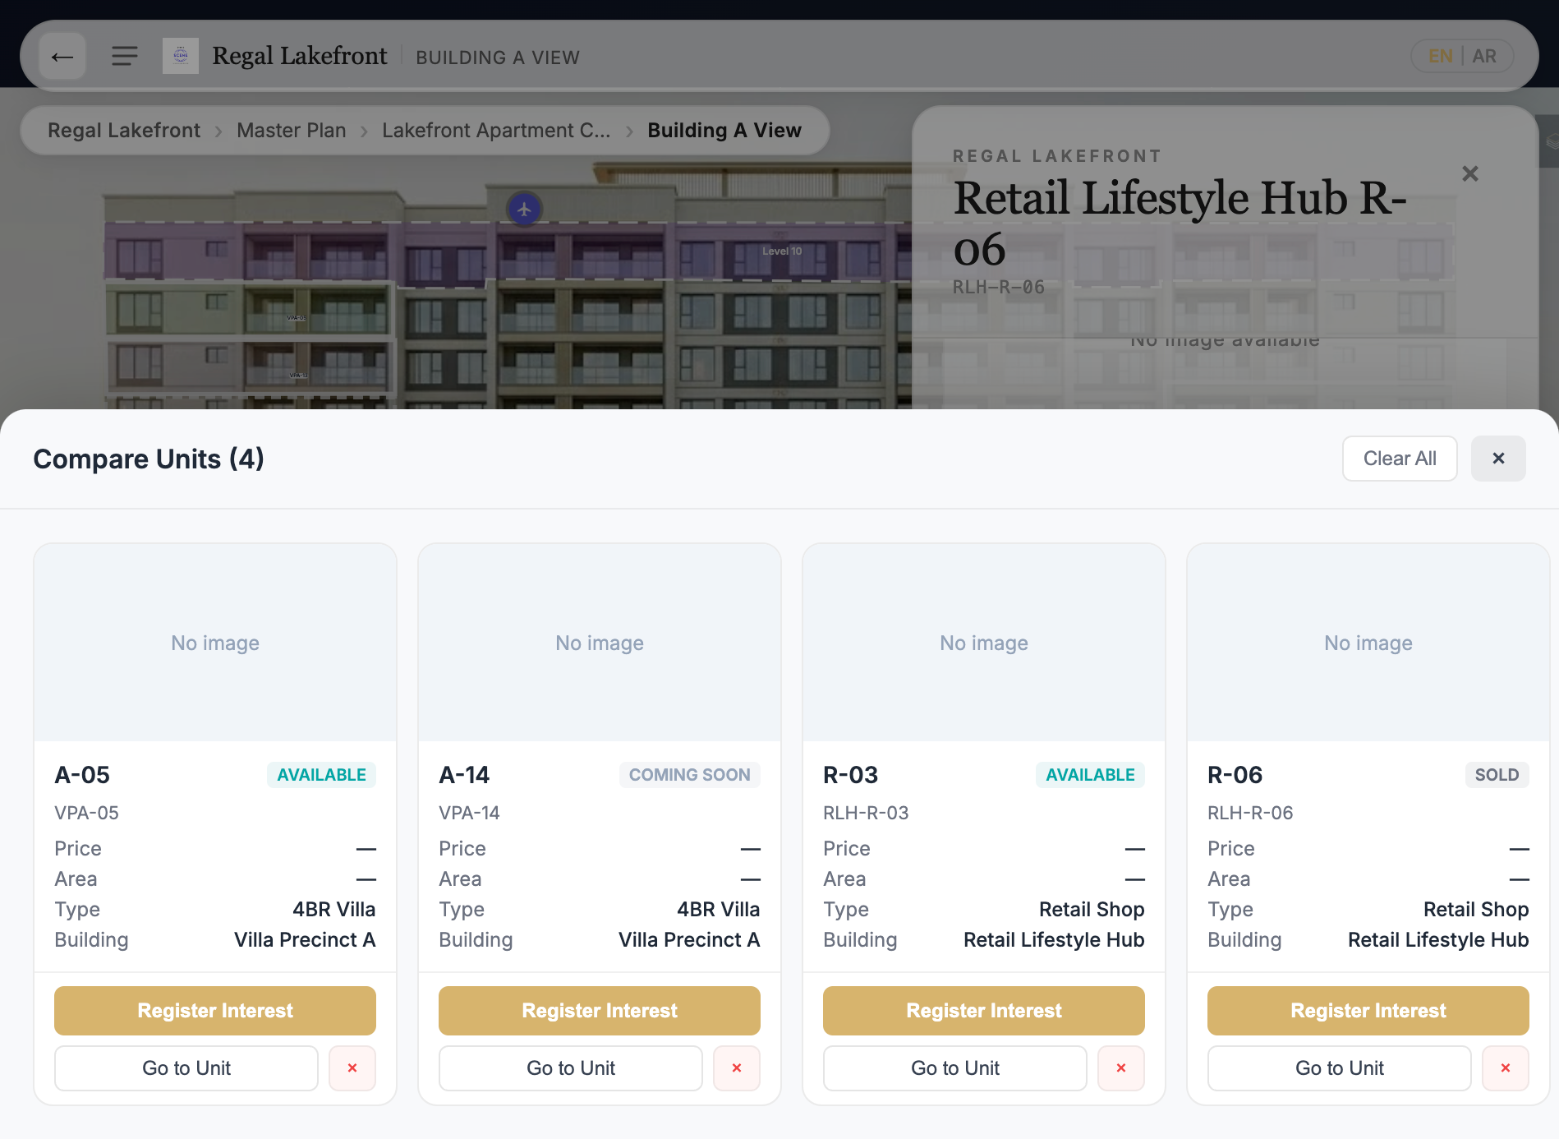Click the Regal Lakefront logo thumbnail
Viewport: 1559px width, 1139px height.
pos(181,57)
